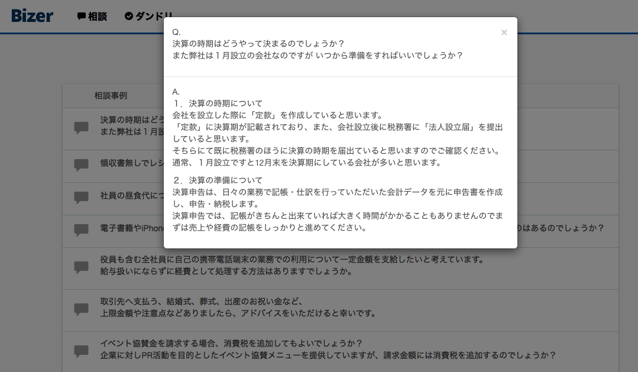The height and width of the screenshot is (372, 638).
Task: Click the chat icon for the 社員の昼食代 question
Action: pos(82,198)
